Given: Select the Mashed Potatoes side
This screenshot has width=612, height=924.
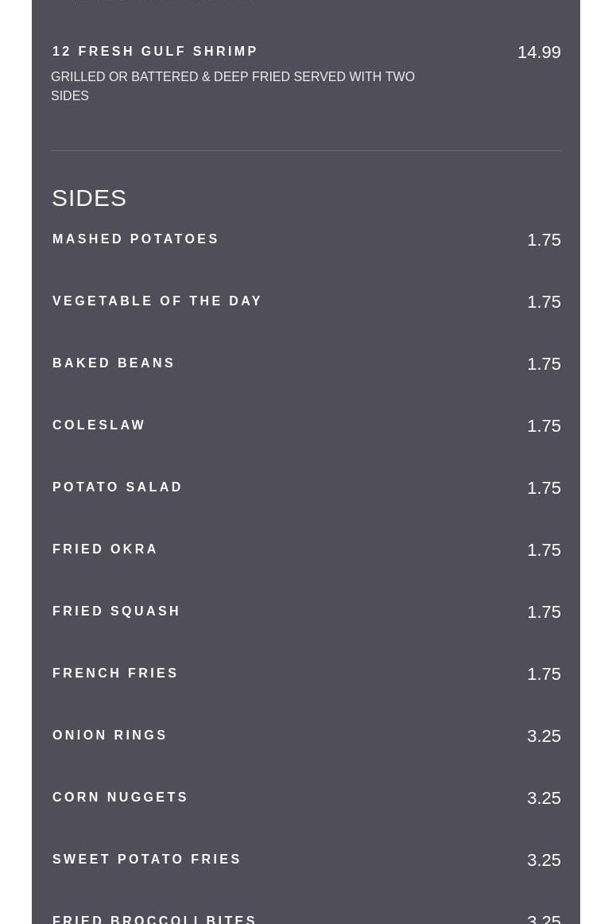Looking at the screenshot, I should [x=135, y=239].
